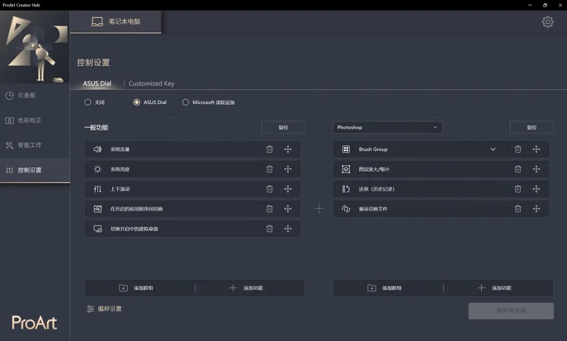Click the move handle for 系统亮度
Viewport: 567px width, 341px height.
tap(288, 169)
